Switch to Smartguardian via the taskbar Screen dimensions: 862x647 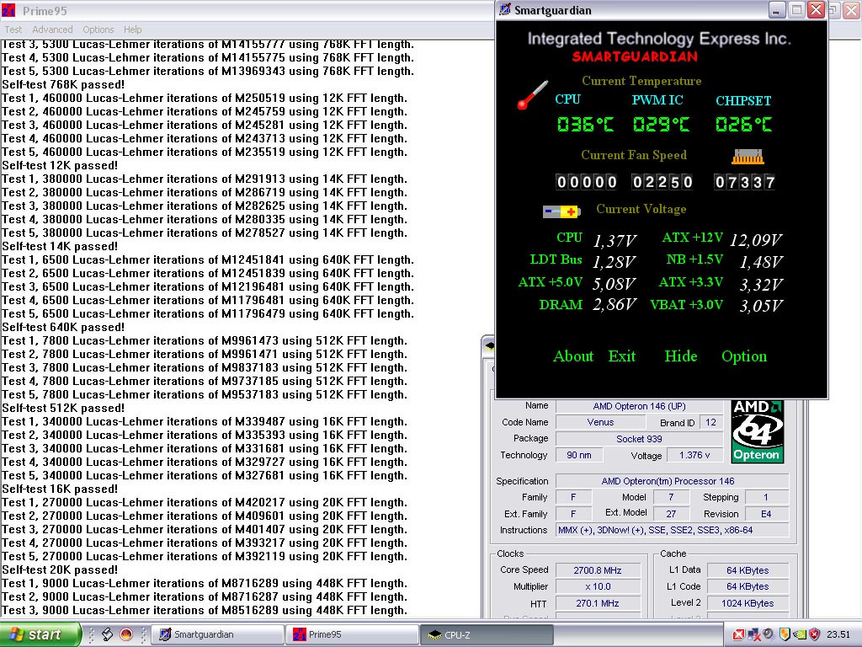[x=217, y=634]
